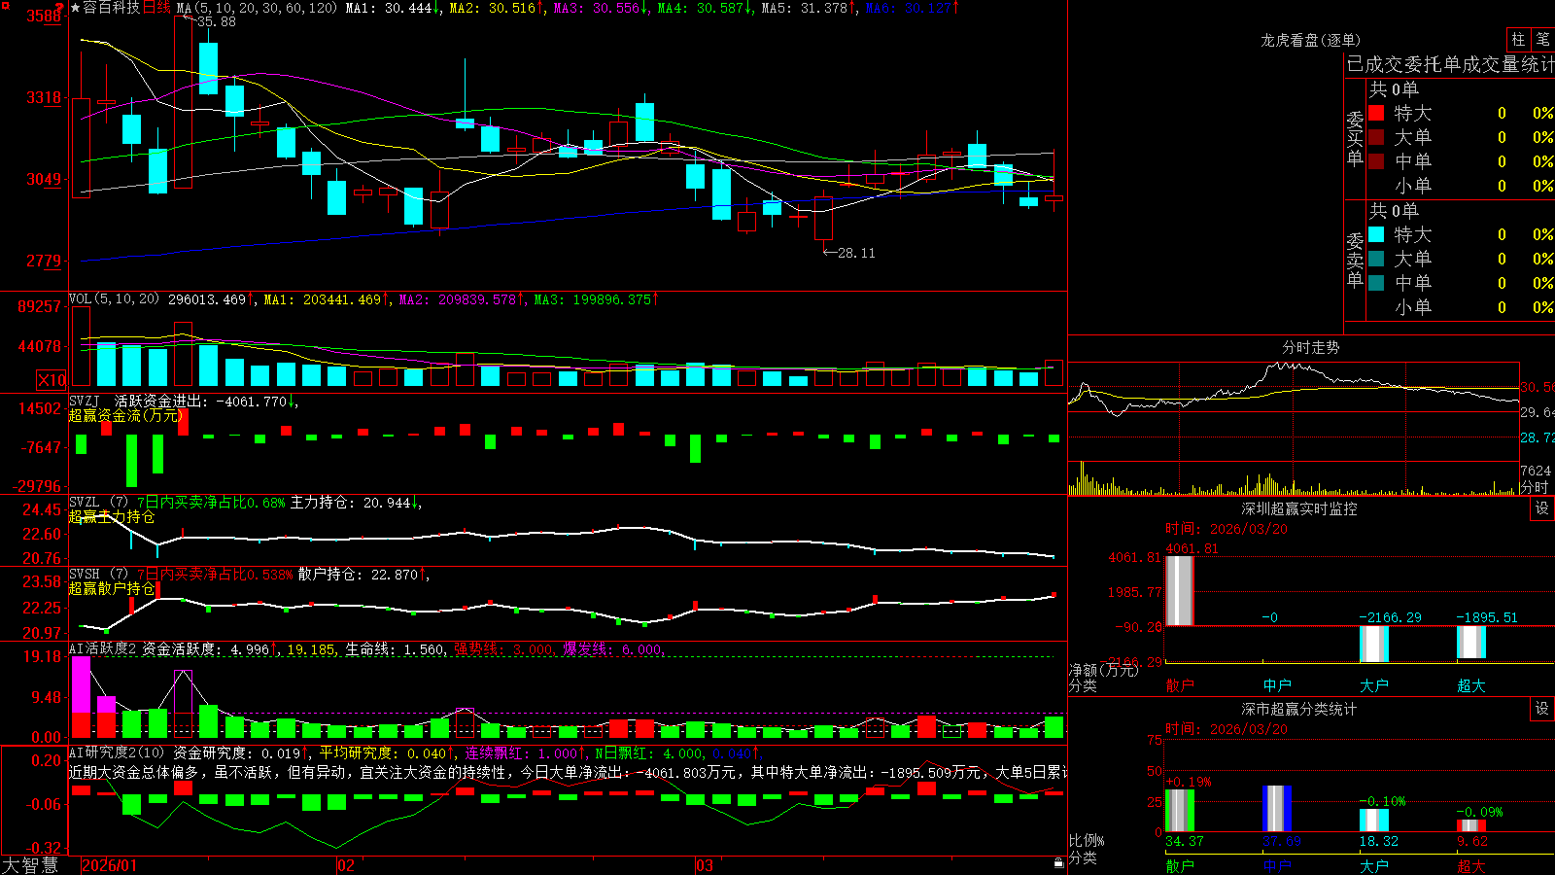Click the 2026/01 date marker on timeline
Screen dimensions: 1555x875
[110, 865]
